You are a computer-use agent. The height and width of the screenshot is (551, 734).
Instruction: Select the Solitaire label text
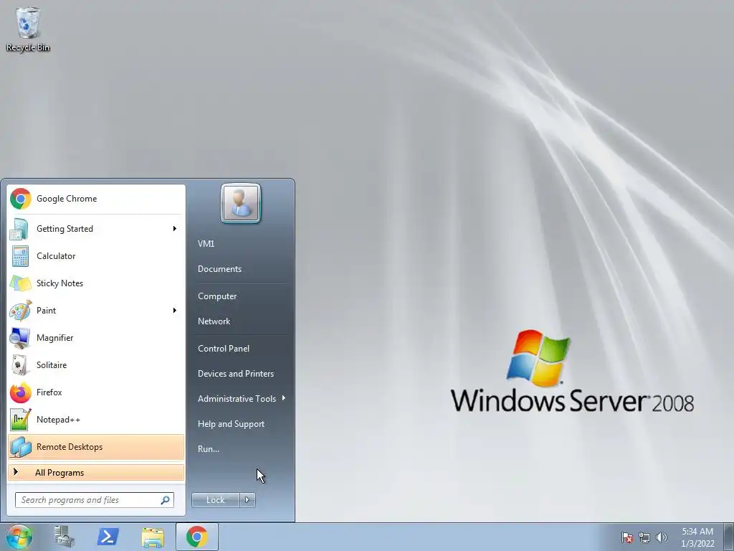[x=52, y=365]
